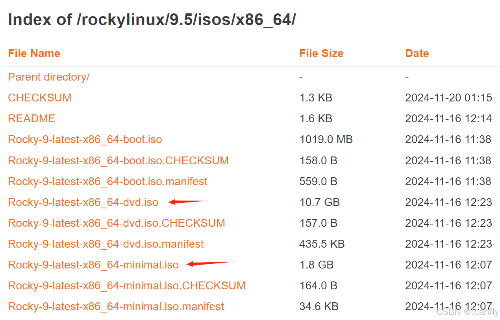View the minimal.iso manifest file
This screenshot has height=320, width=500.
tap(115, 306)
